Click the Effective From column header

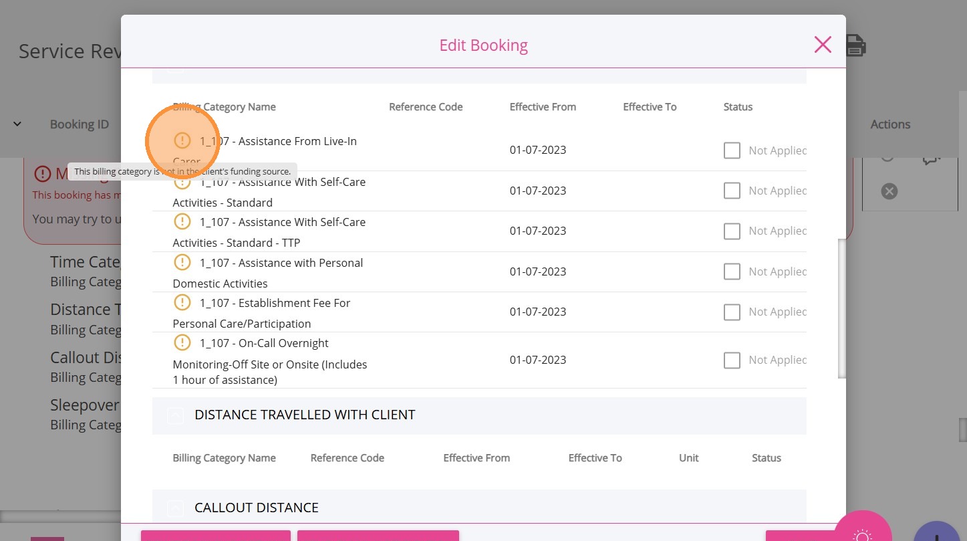542,107
